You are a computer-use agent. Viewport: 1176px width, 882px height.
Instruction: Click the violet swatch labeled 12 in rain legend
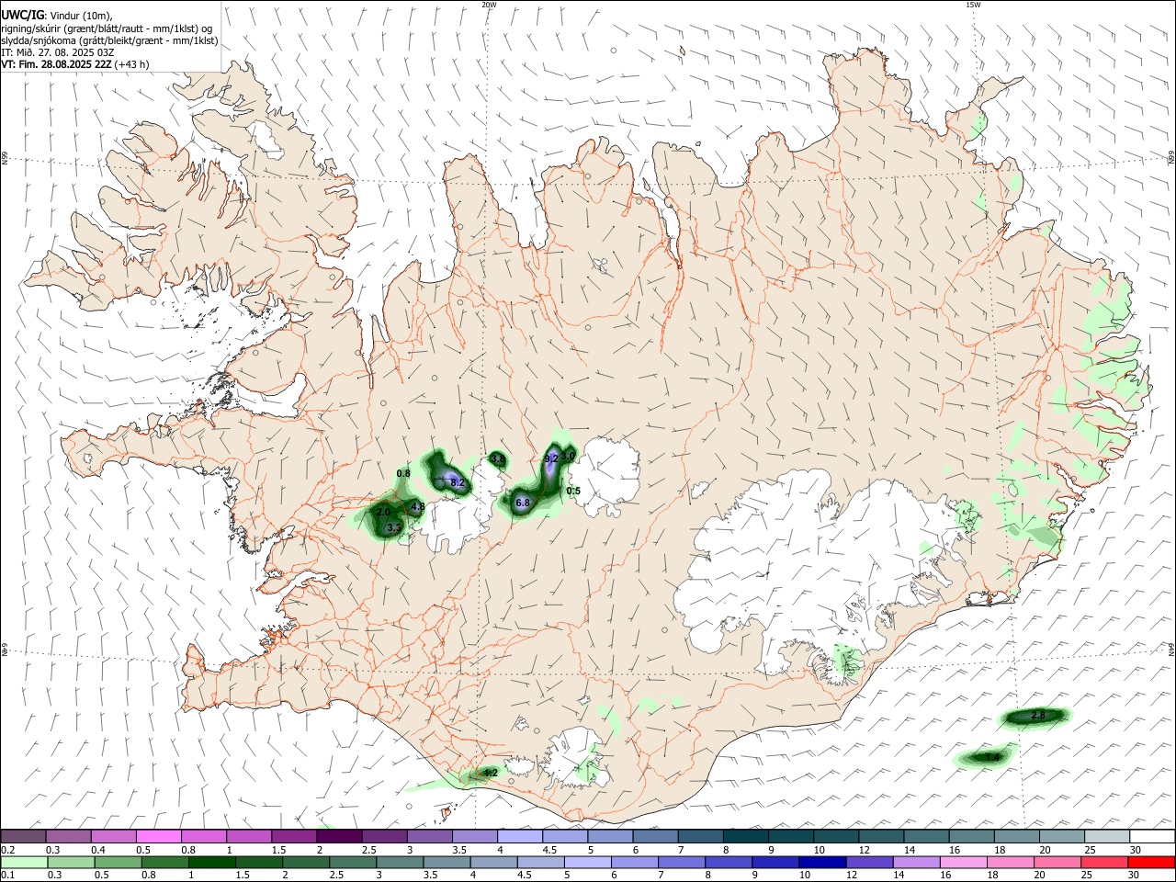pyautogui.click(x=869, y=862)
